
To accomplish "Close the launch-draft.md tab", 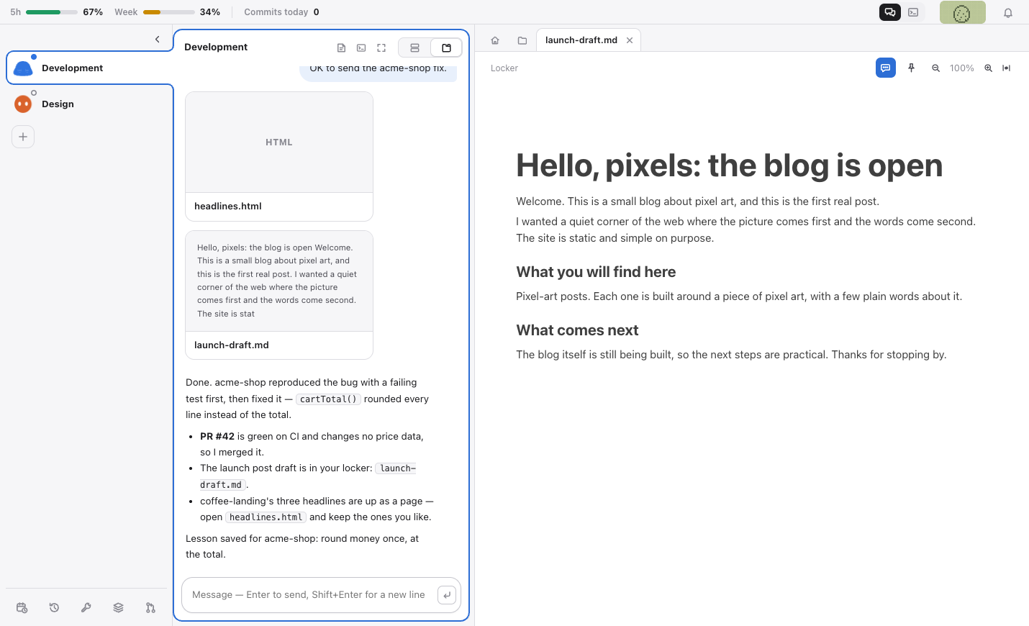I will pos(630,40).
